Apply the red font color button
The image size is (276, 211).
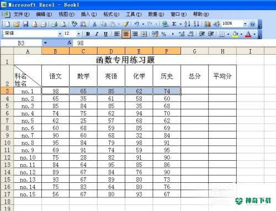coord(248,34)
